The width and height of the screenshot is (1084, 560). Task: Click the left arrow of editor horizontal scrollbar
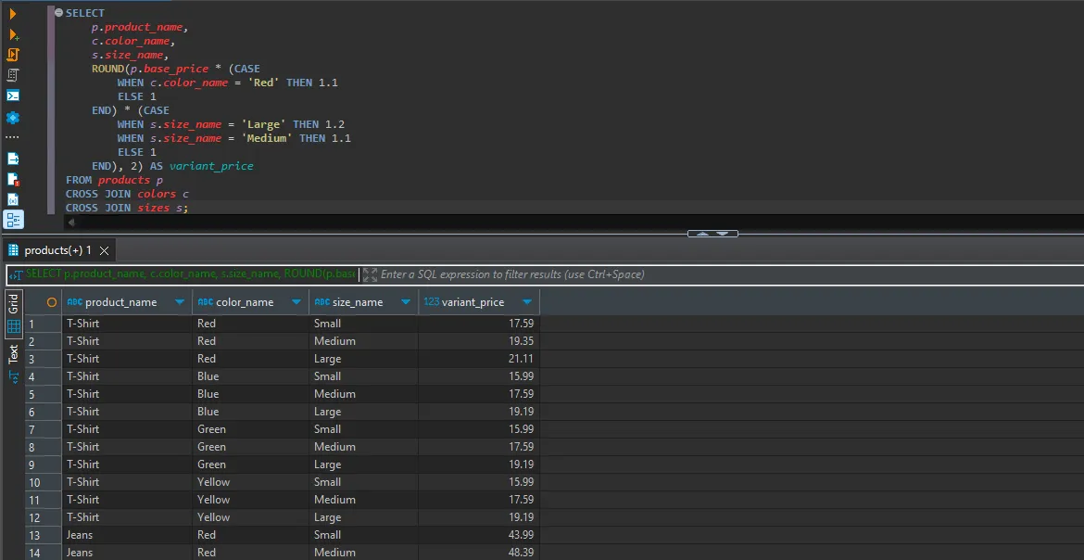[70, 223]
